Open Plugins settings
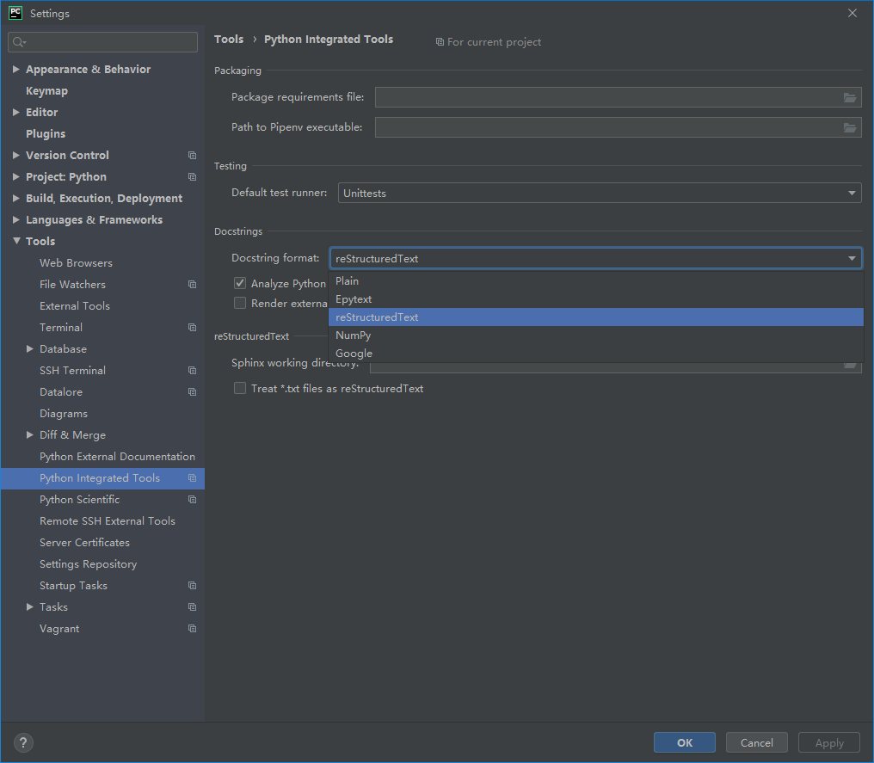 [x=46, y=134]
